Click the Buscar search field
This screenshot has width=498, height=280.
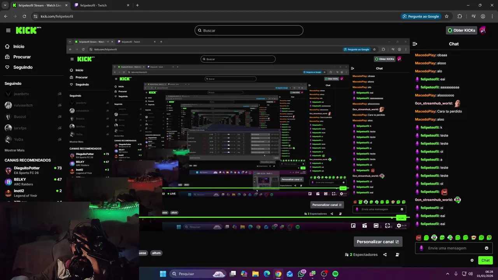249,30
